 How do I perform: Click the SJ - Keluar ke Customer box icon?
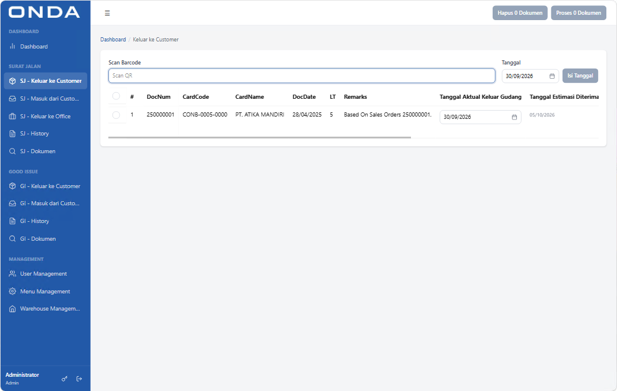point(12,81)
